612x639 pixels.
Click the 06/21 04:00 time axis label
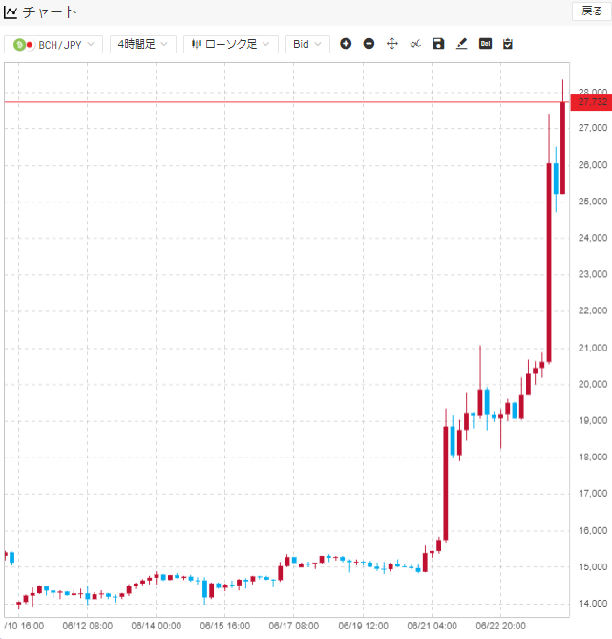432,626
